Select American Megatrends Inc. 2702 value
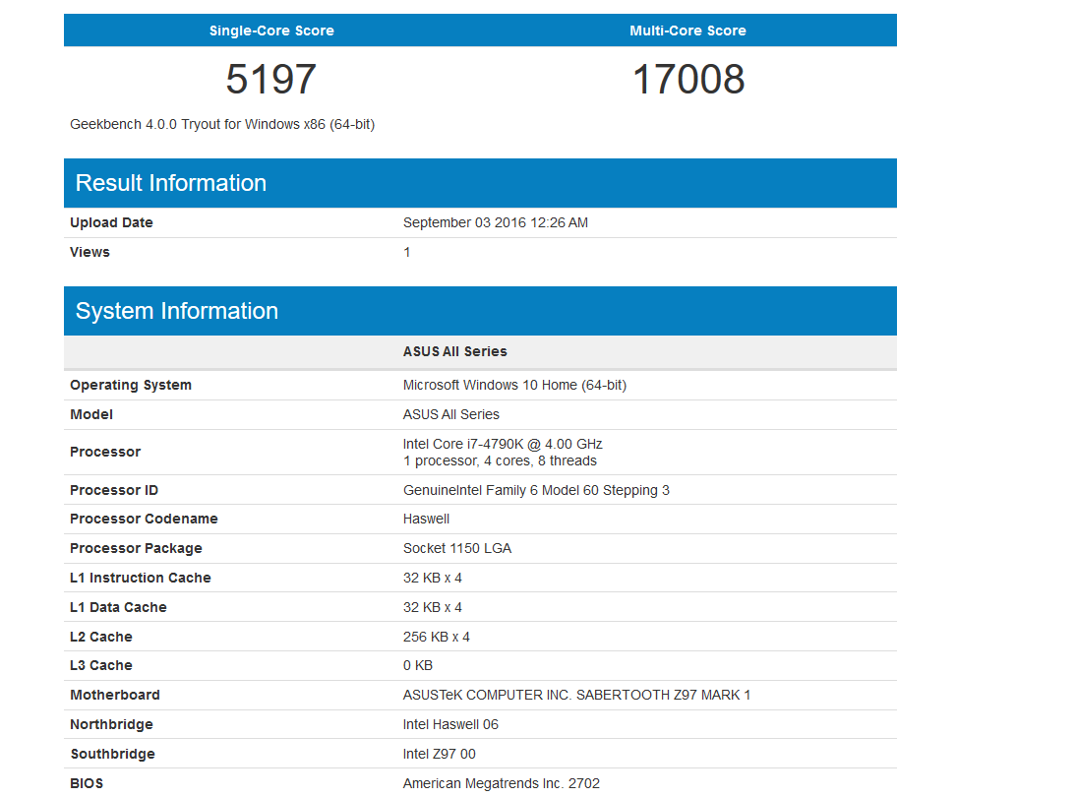This screenshot has height=797, width=1076. [x=502, y=783]
